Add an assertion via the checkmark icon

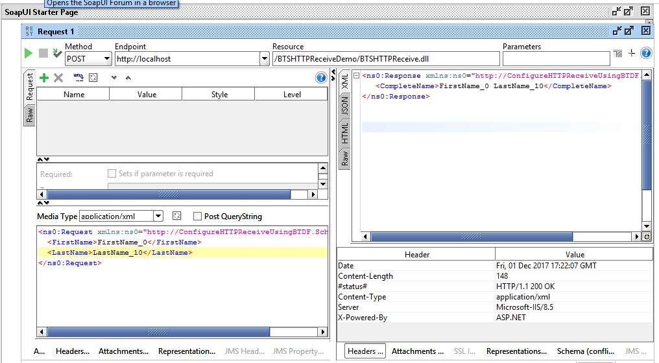[x=57, y=53]
